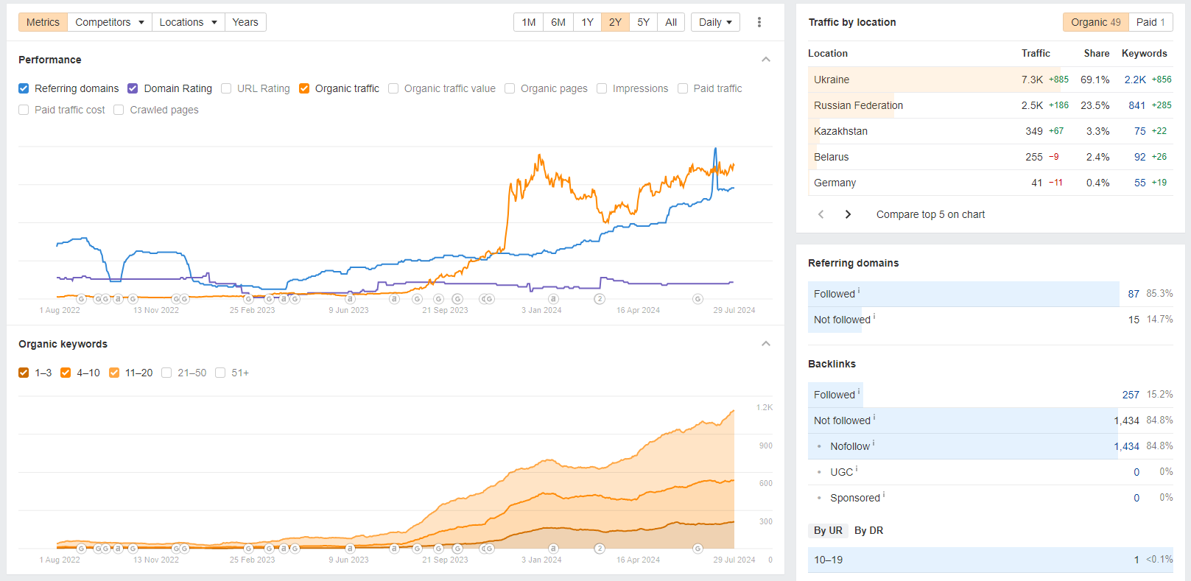This screenshot has height=581, width=1191.
Task: Enable the URL Rating checkbox
Action: [x=226, y=88]
